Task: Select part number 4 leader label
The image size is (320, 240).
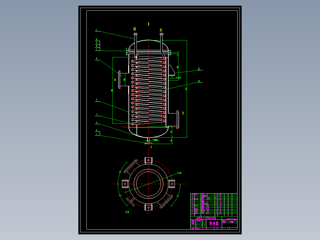Action: (x=97, y=114)
